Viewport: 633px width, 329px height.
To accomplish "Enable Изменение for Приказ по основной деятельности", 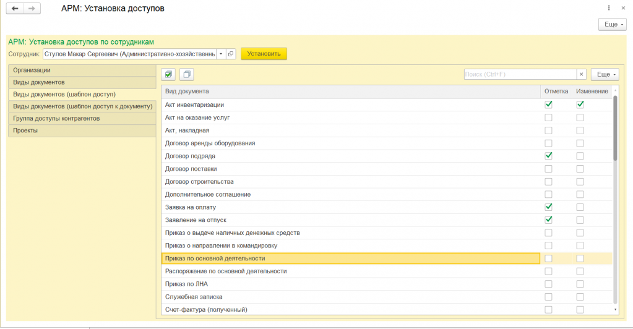I will coord(580,258).
